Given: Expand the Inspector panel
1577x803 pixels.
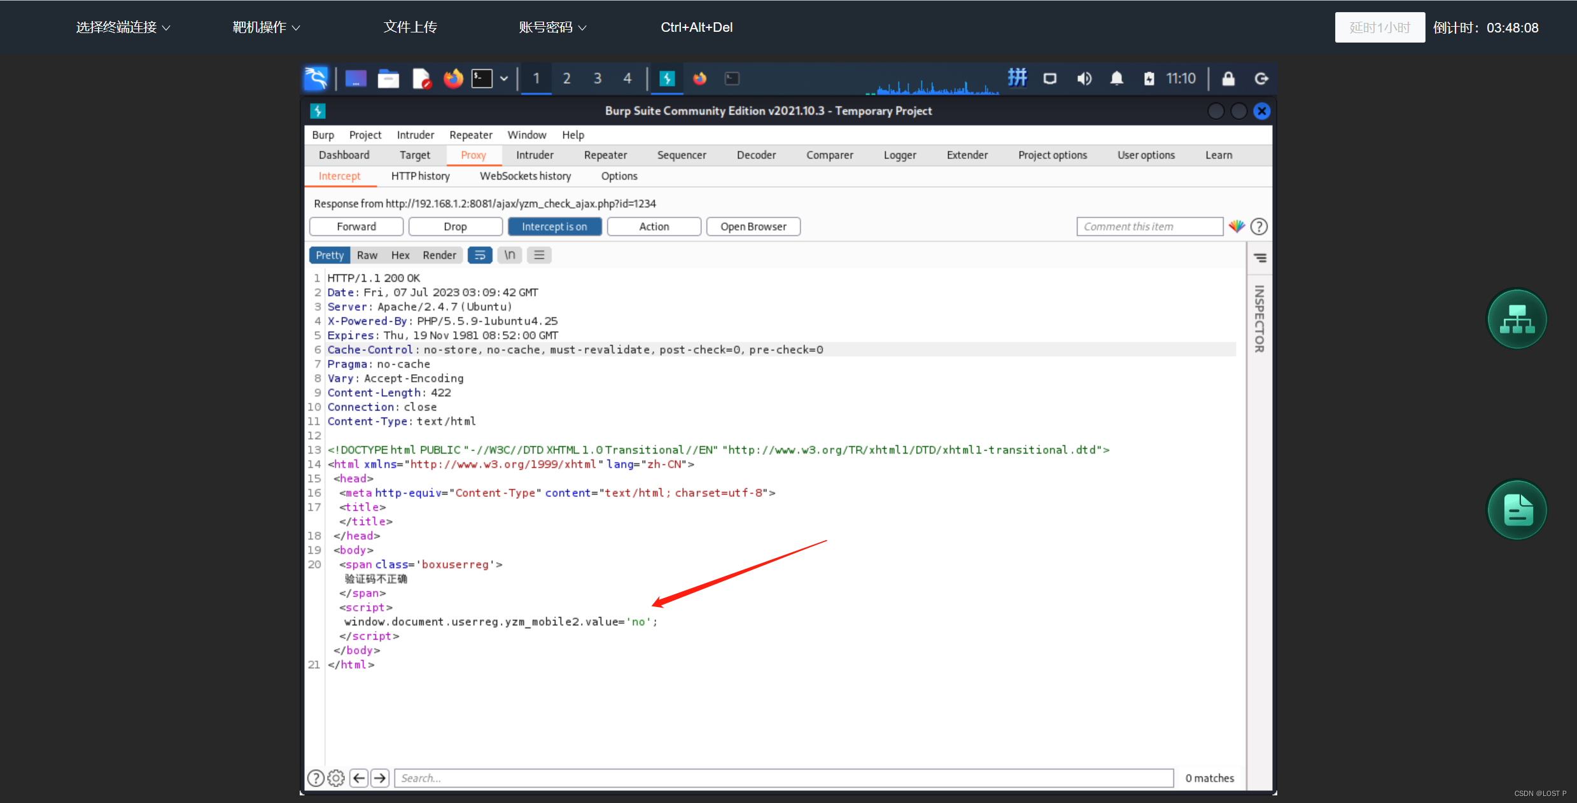Looking at the screenshot, I should point(1260,258).
